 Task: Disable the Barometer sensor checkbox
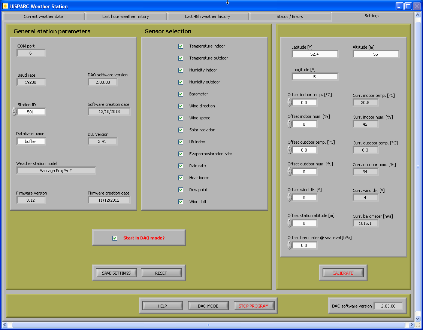pos(181,94)
